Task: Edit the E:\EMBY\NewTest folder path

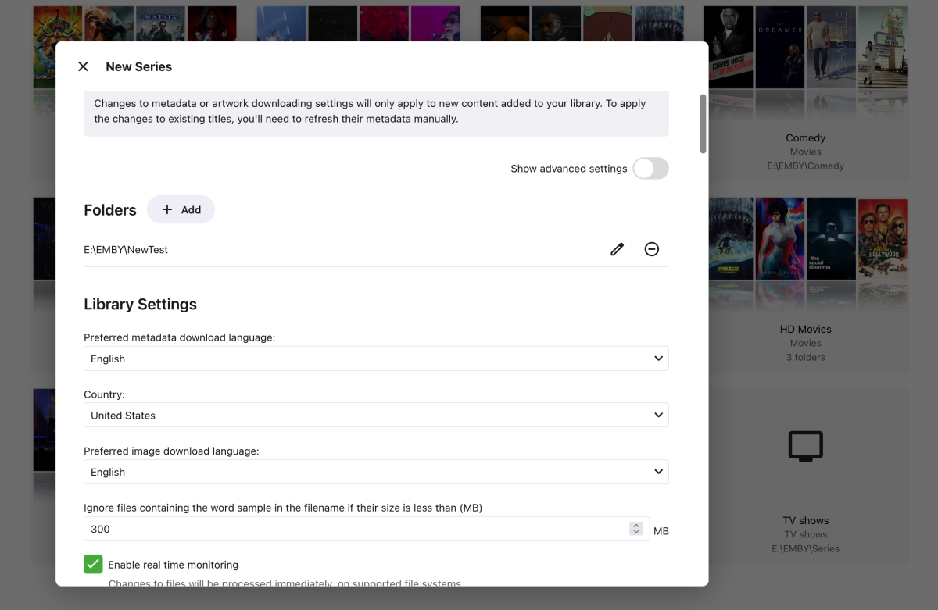Action: pyautogui.click(x=617, y=248)
